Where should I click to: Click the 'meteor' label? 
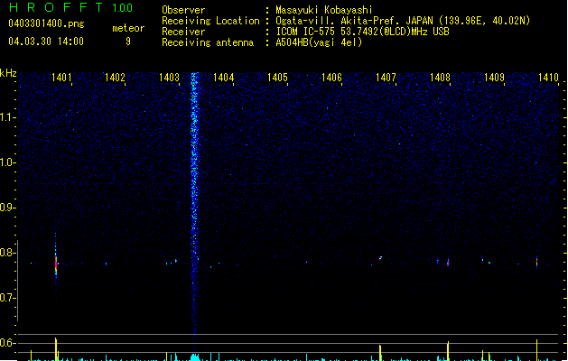pyautogui.click(x=128, y=28)
